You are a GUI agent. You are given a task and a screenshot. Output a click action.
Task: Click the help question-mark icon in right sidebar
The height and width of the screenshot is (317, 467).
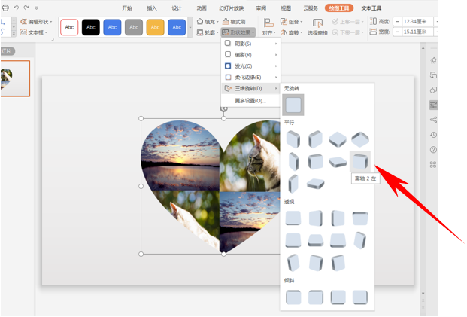tap(434, 150)
